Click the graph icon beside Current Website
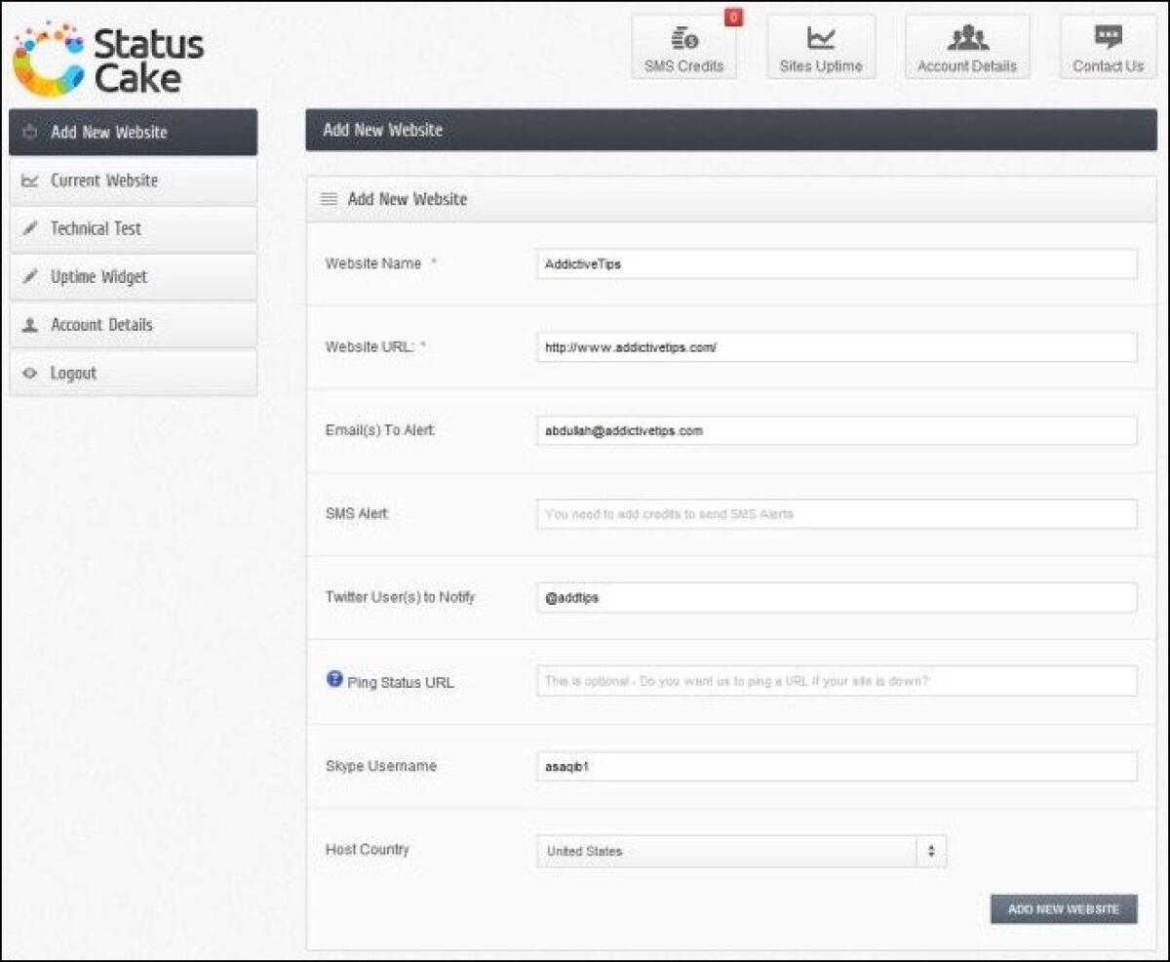Image resolution: width=1170 pixels, height=962 pixels. [x=30, y=180]
